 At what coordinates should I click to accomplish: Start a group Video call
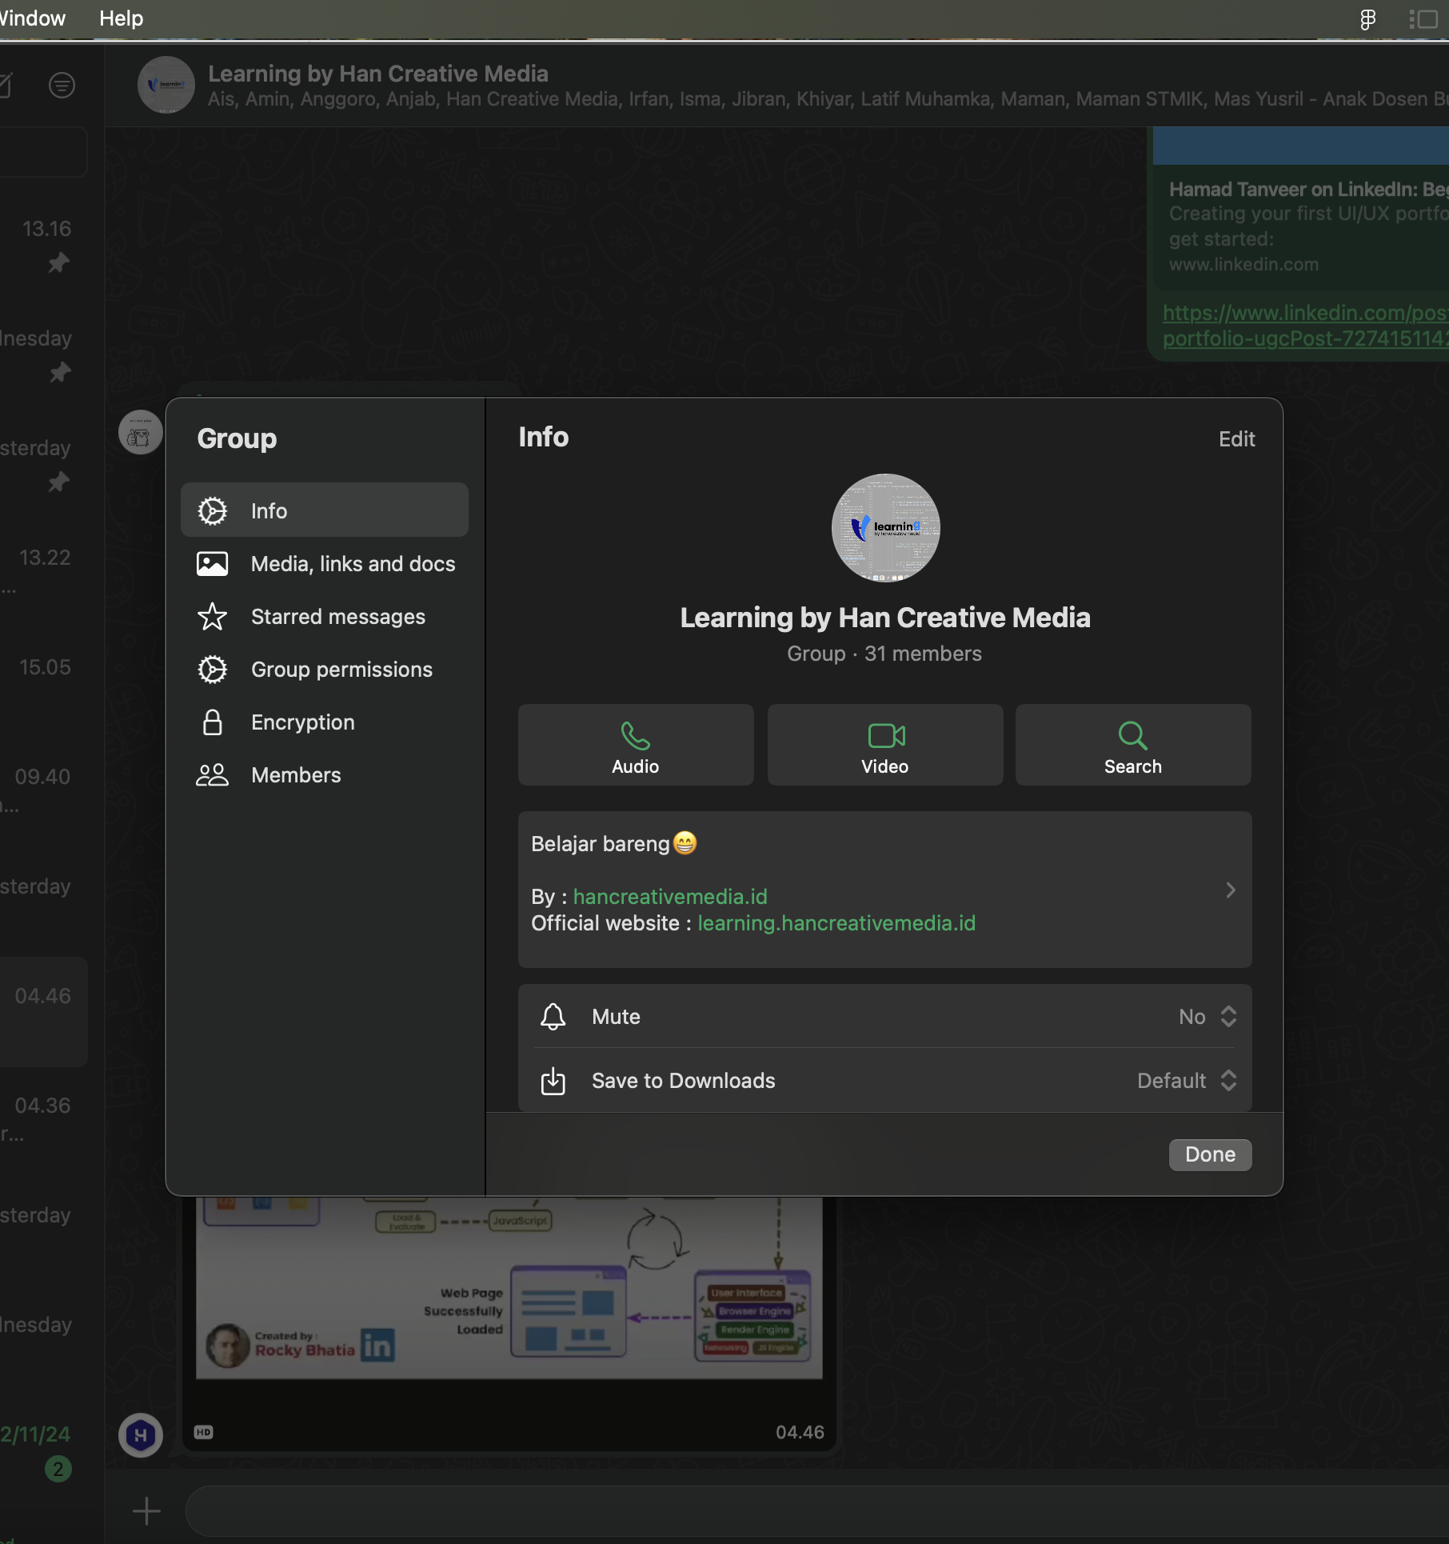pyautogui.click(x=884, y=745)
